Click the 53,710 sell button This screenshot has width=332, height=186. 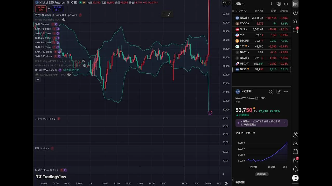tap(41, 9)
